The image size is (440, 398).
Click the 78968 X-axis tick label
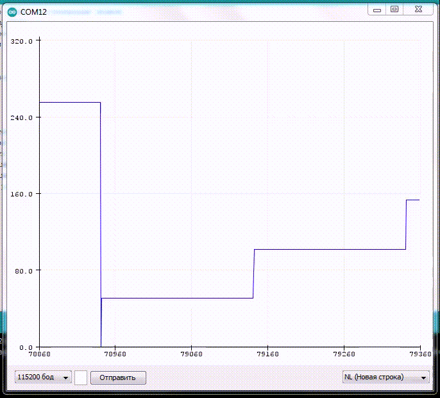tap(115, 354)
